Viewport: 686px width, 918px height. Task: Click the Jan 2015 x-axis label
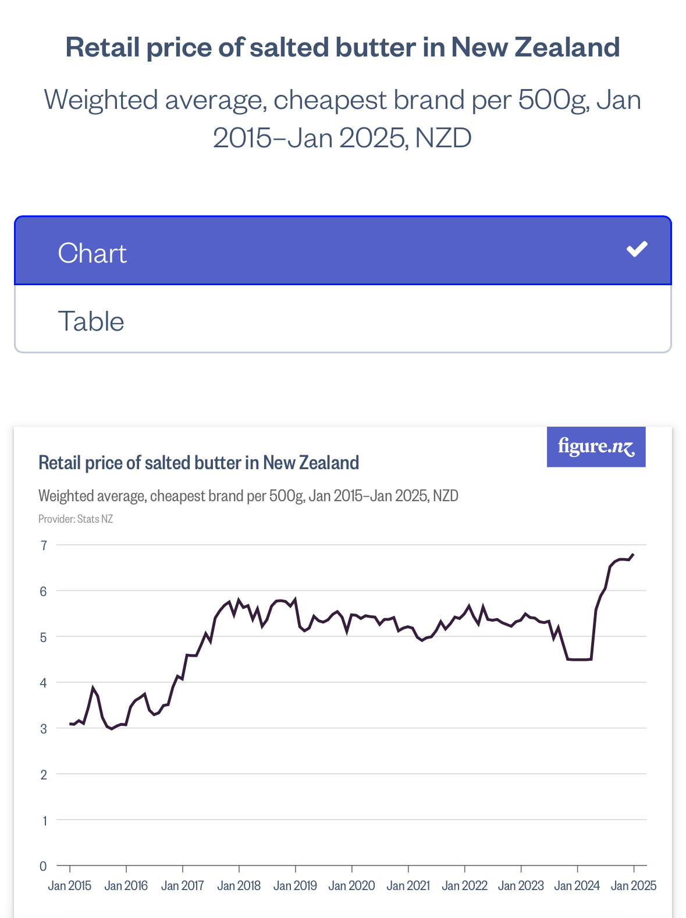(x=70, y=885)
